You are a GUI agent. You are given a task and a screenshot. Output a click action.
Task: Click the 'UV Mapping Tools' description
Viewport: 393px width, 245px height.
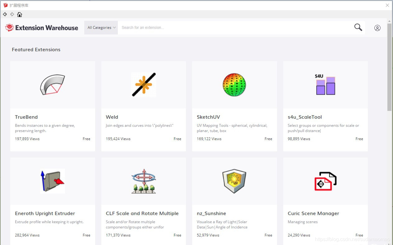(232, 128)
